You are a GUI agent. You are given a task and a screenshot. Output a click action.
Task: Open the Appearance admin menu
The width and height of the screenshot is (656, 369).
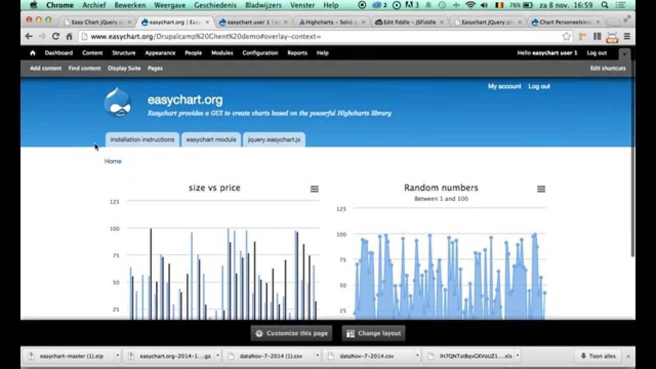pos(160,53)
